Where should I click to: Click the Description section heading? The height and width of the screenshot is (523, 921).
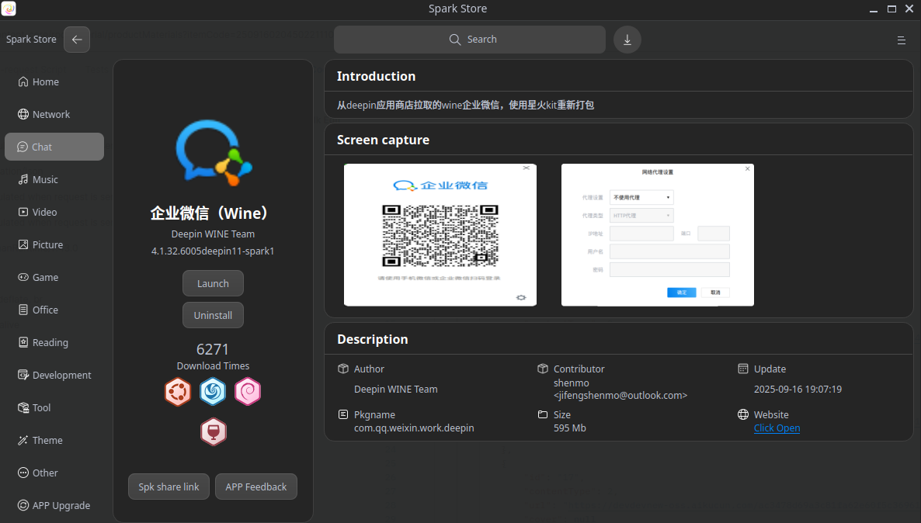tap(373, 339)
